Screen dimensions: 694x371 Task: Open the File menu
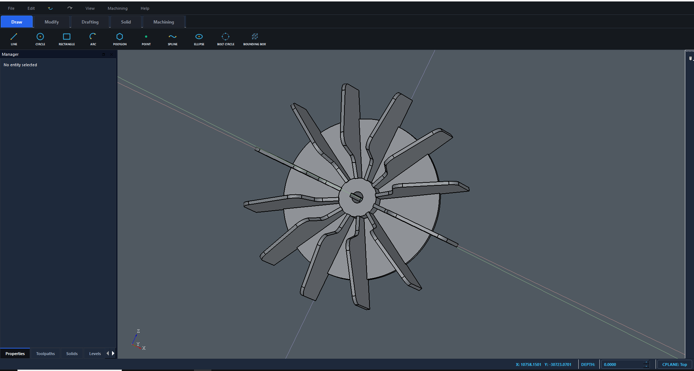click(11, 8)
